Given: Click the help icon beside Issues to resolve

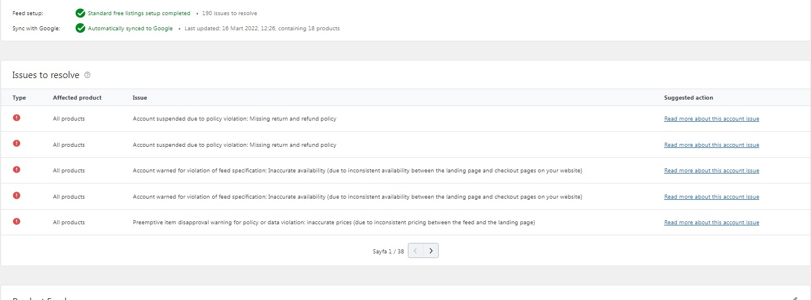Looking at the screenshot, I should [x=87, y=75].
